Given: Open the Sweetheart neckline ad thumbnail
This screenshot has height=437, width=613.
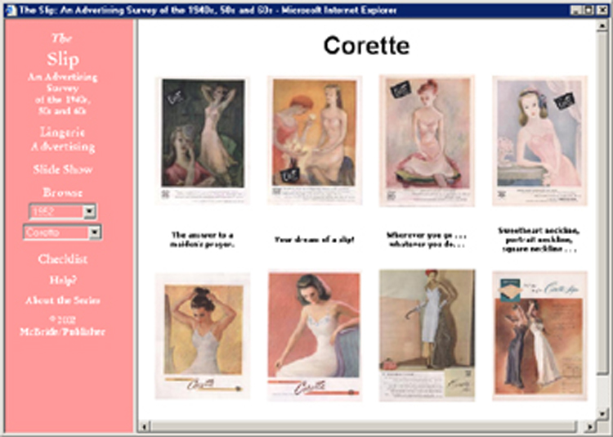Looking at the screenshot, I should (x=539, y=140).
